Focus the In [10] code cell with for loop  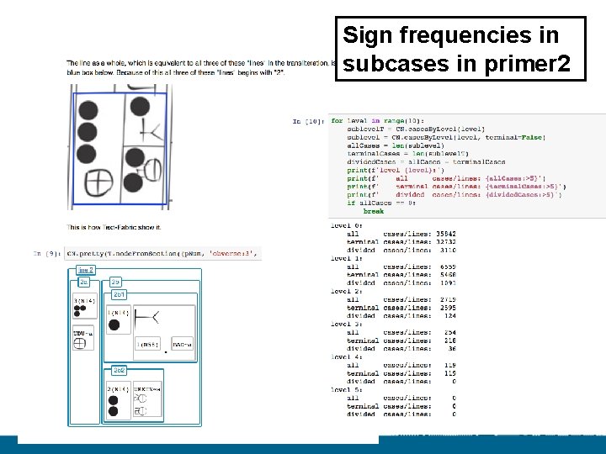[x=467, y=166]
